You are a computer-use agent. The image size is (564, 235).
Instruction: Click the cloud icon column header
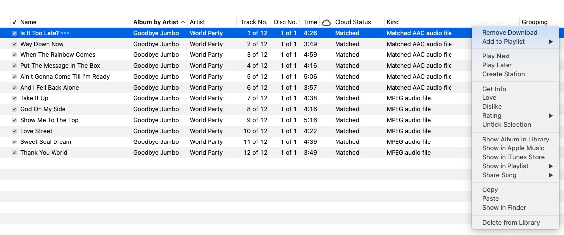pos(326,22)
